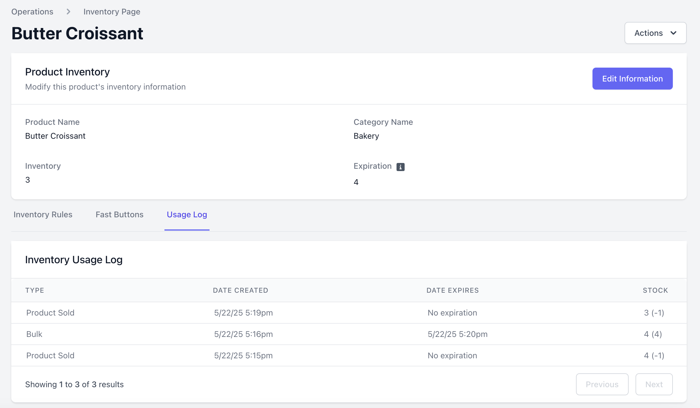This screenshot has width=700, height=408.
Task: Click the Previous pagination button
Action: 602,384
